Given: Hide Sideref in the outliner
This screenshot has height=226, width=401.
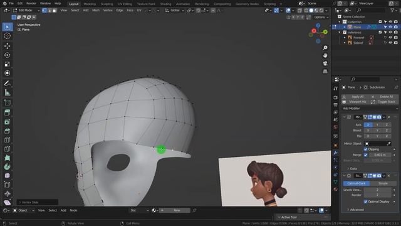Looking at the screenshot, I should point(390,43).
